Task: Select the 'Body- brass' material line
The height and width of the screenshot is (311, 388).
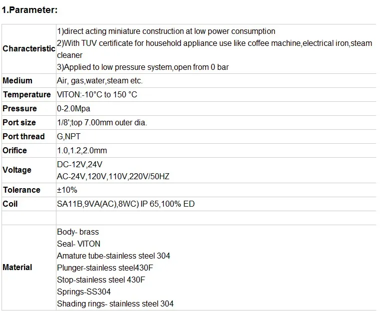Action: (78, 232)
